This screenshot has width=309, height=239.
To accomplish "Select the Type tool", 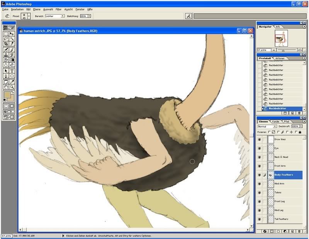I will (x=12, y=71).
